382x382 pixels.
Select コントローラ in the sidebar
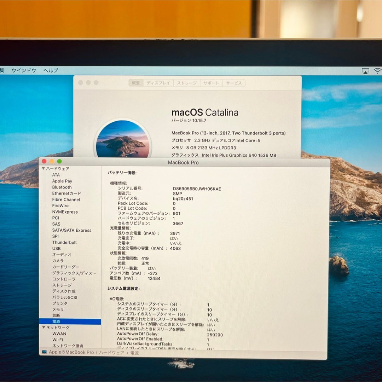(64, 279)
